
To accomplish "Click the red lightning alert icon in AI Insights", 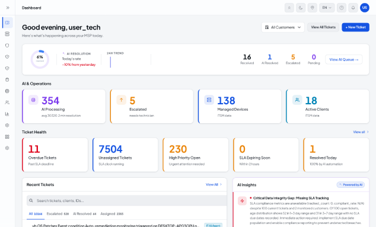I will click(242, 201).
